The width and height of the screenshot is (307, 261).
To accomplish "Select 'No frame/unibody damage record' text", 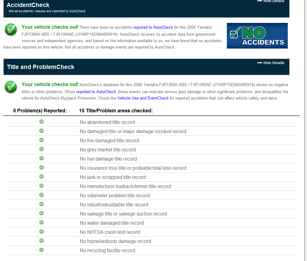I will tap(115, 241).
